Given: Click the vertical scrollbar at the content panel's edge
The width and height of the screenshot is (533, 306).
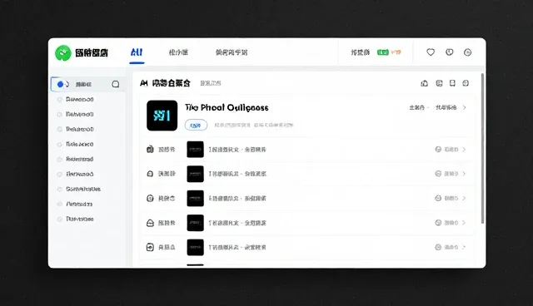Looking at the screenshot, I should (482, 149).
